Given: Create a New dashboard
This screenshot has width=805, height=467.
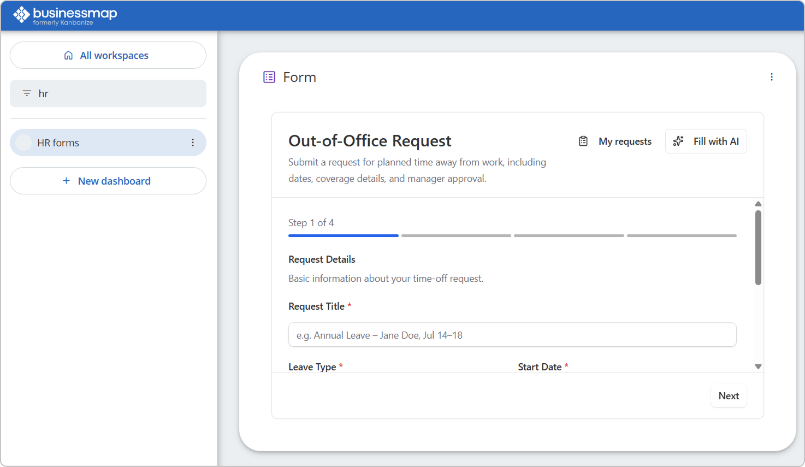Looking at the screenshot, I should coord(108,181).
